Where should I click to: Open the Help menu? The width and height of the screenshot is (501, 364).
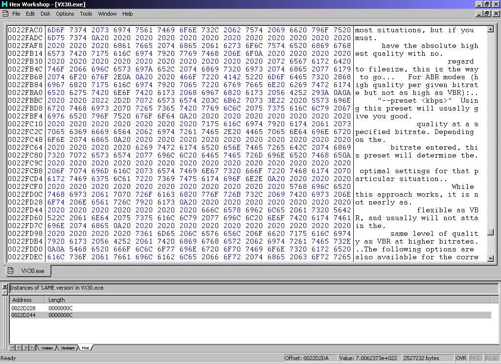pos(127,14)
